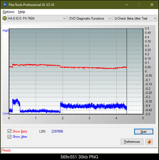Viewport: 159px width, 160px height.
Task: Click the PlexTools Professional XL V3.16 title
Action: tap(31, 5)
